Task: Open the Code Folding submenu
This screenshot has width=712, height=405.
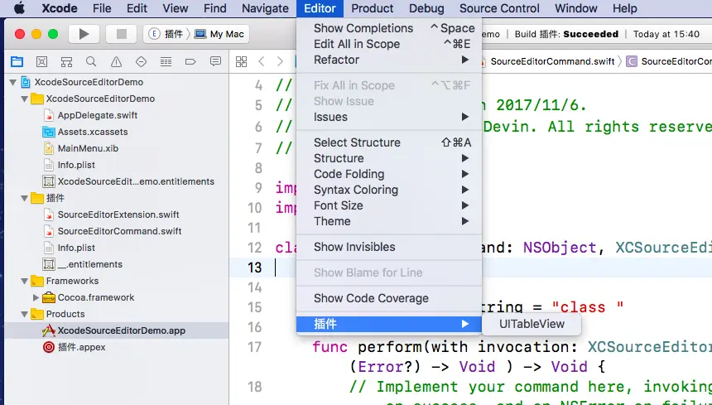Action: coord(388,175)
